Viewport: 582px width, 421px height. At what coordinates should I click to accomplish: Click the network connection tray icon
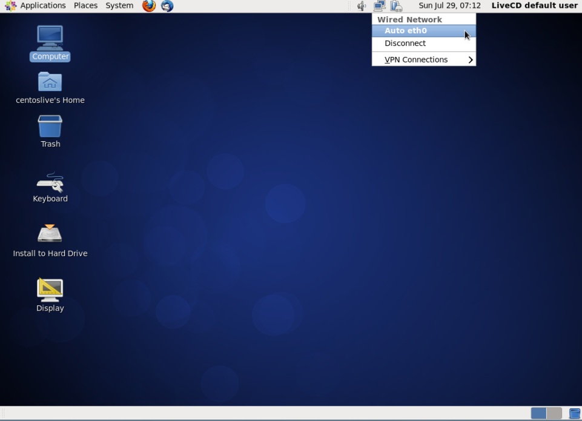[379, 5]
